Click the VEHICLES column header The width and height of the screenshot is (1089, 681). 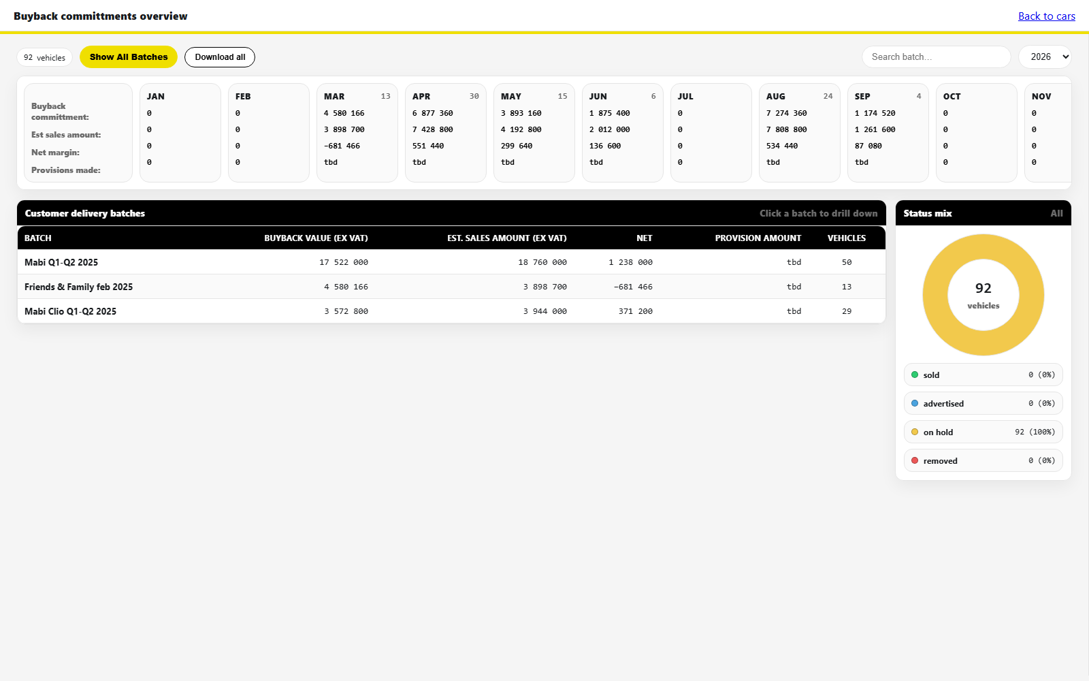[847, 238]
